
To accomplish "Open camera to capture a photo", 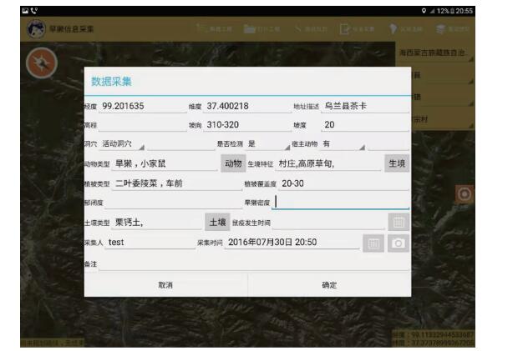I will coord(399,243).
